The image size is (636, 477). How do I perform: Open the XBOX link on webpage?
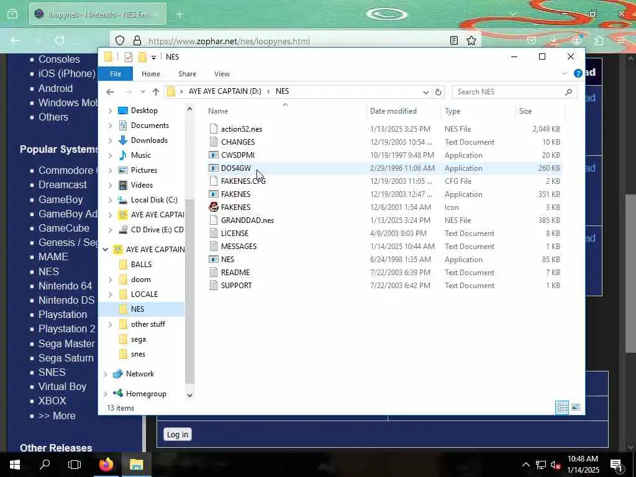click(52, 401)
